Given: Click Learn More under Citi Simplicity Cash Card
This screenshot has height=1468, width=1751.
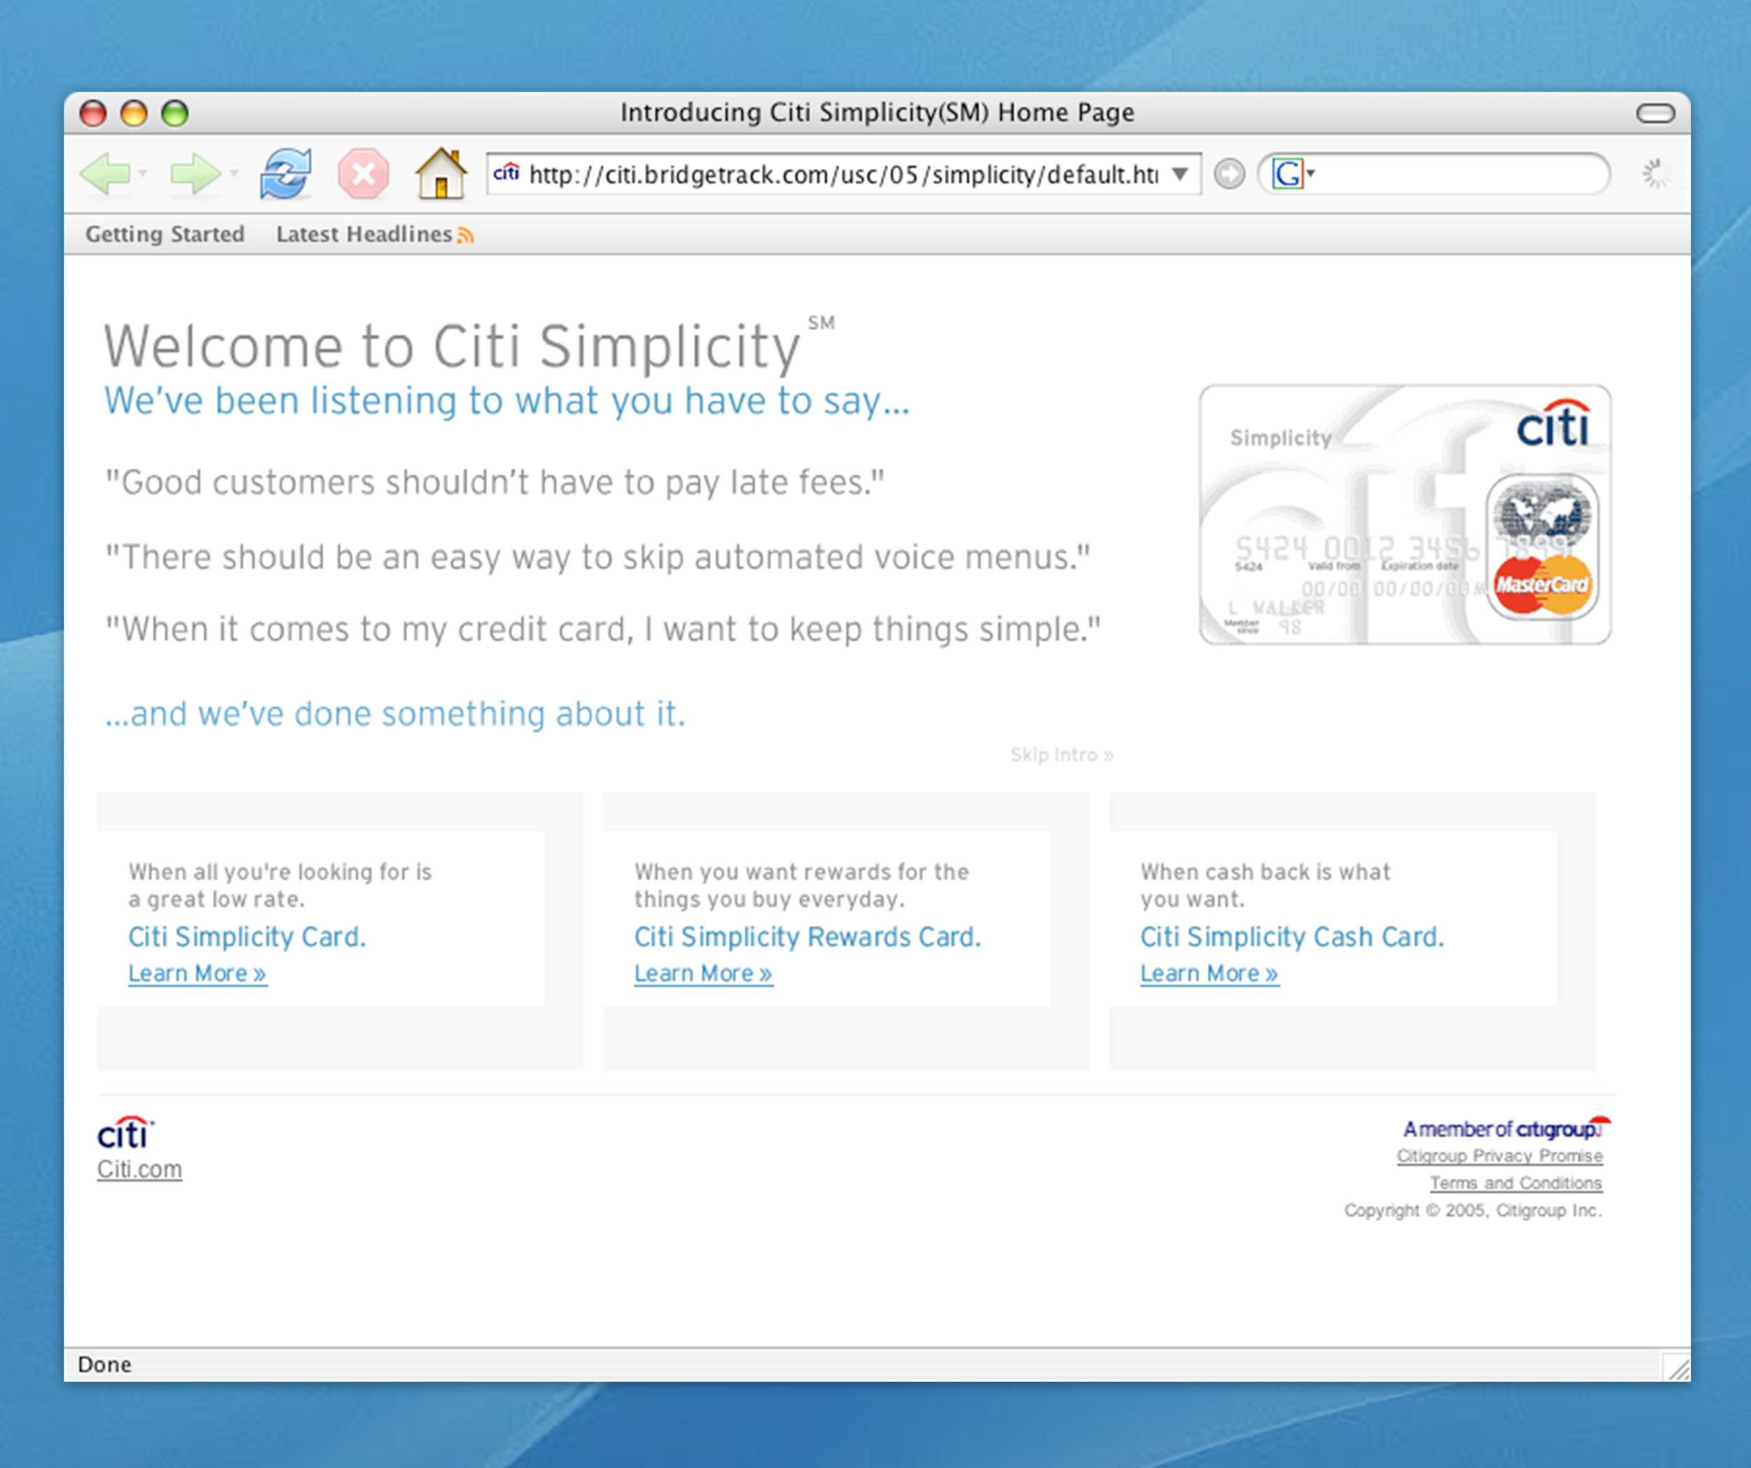Looking at the screenshot, I should coord(1210,974).
